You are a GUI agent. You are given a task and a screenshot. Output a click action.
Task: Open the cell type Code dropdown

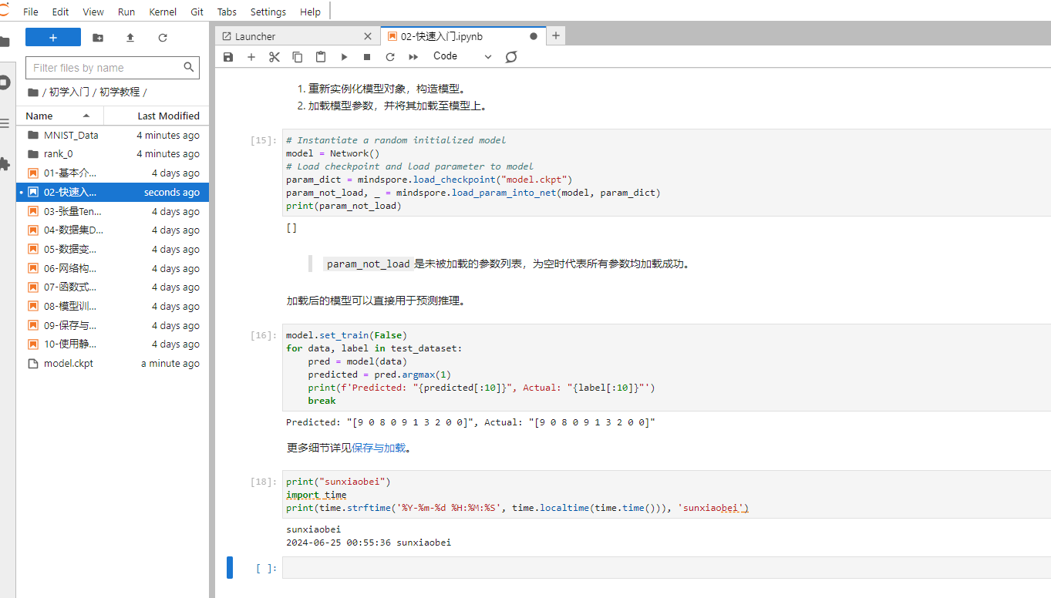click(x=462, y=56)
